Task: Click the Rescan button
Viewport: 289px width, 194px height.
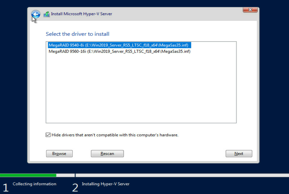Action: (107, 153)
